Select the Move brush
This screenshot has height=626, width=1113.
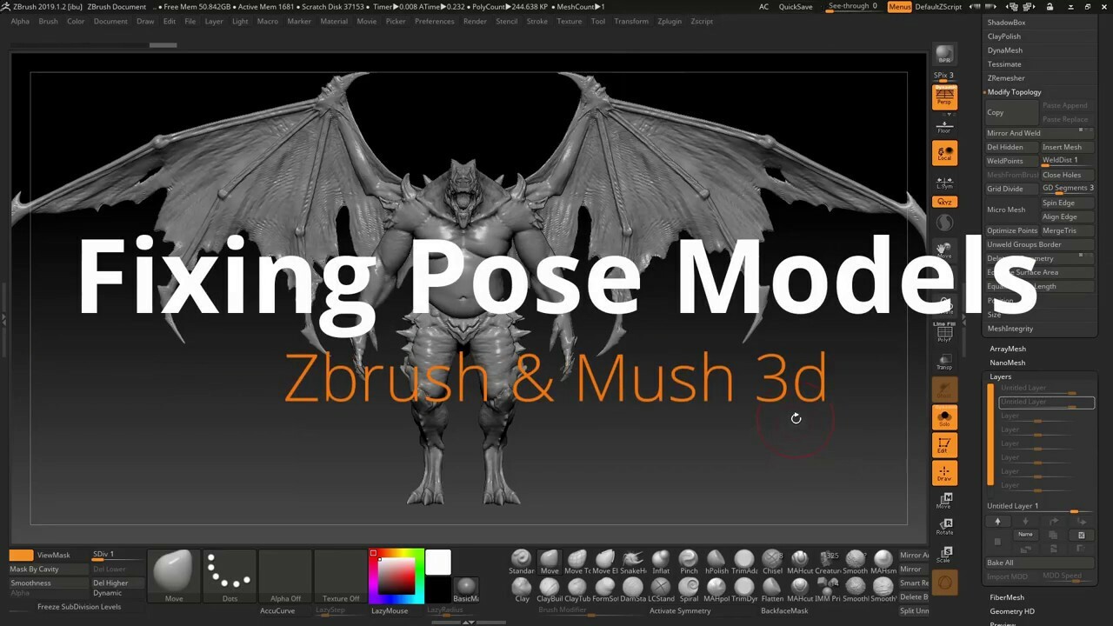click(550, 561)
